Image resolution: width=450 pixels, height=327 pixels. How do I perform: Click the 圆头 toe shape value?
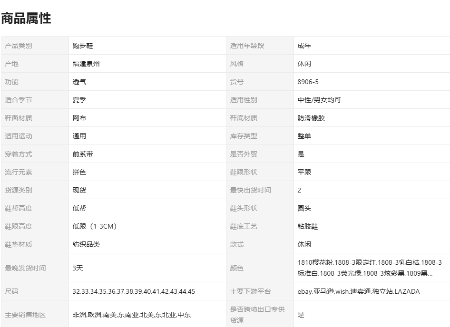click(304, 208)
